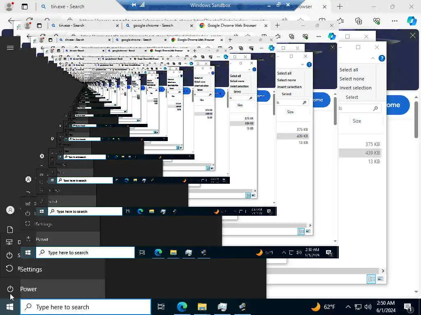Open a new tab in outermost Edge window

point(340,7)
